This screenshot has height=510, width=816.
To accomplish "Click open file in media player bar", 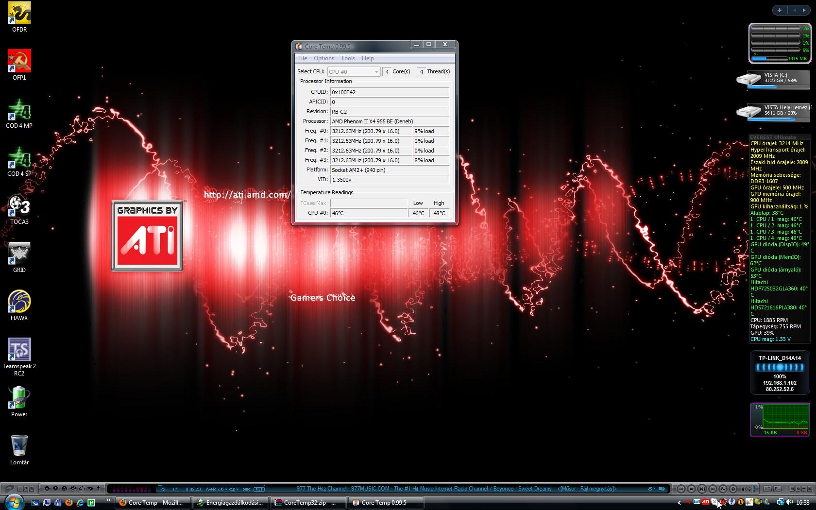I will 723,489.
